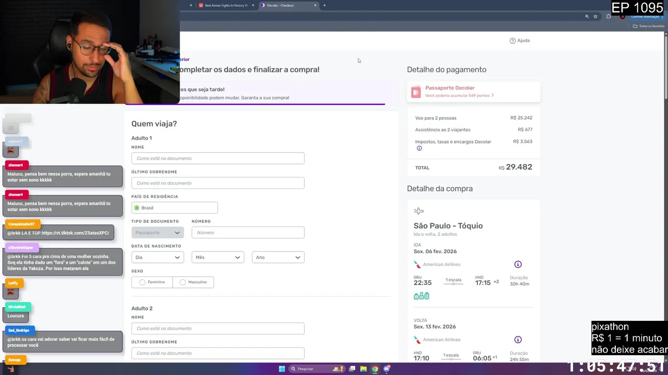Open the Ajuda help icon
Image resolution: width=668 pixels, height=375 pixels.
pos(512,41)
